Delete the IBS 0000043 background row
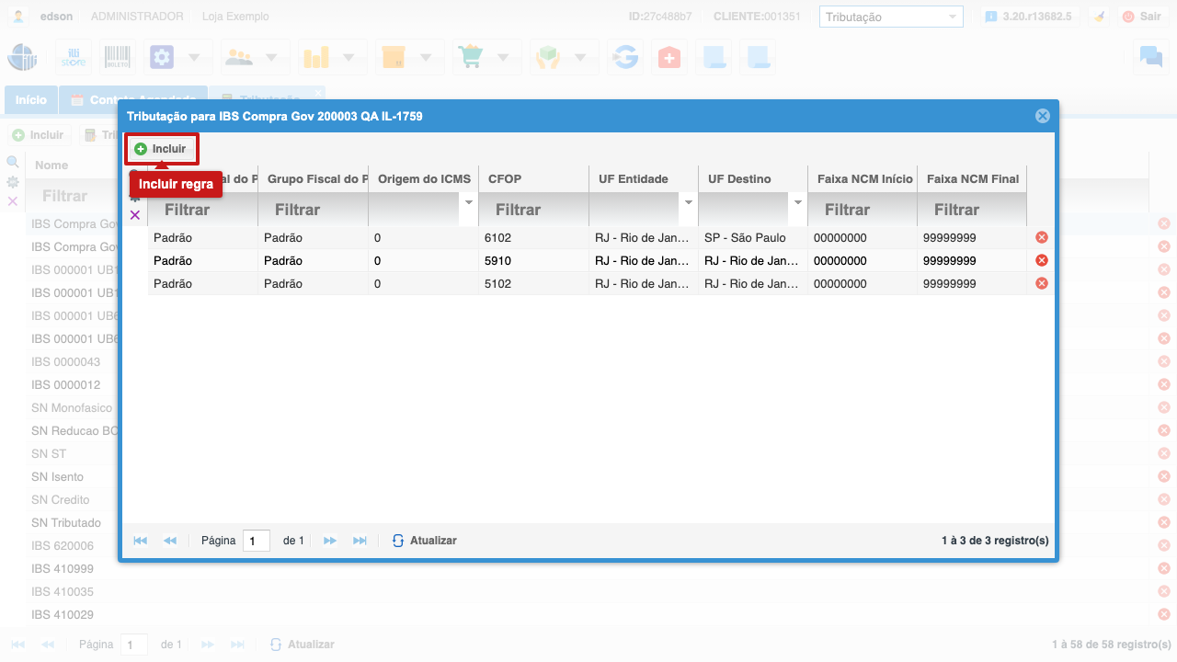The image size is (1177, 662). pyautogui.click(x=1164, y=361)
